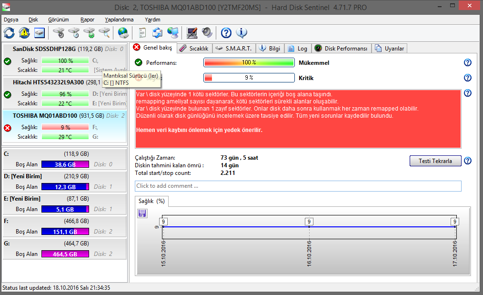Click the help icon next to Testi Tekrarla
The image size is (483, 295).
[x=468, y=161]
